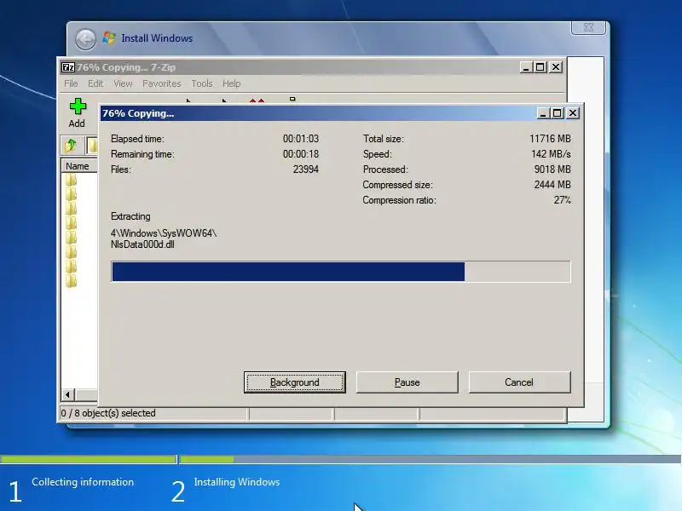Click the address bar folder icon in 7-Zip

coord(92,145)
